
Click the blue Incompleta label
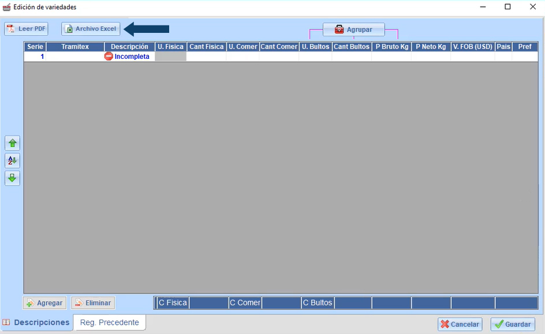[132, 56]
